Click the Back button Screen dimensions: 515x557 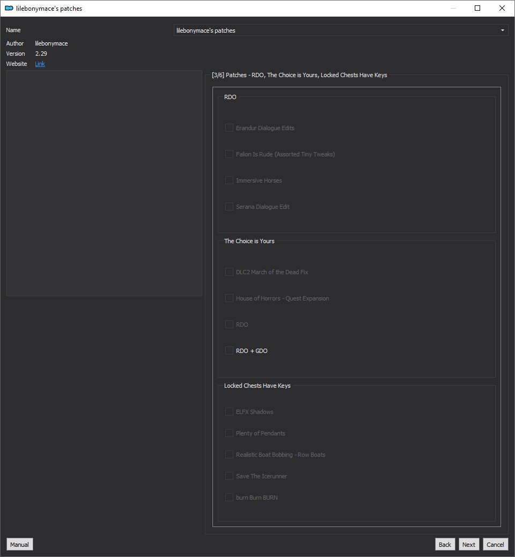coord(445,544)
